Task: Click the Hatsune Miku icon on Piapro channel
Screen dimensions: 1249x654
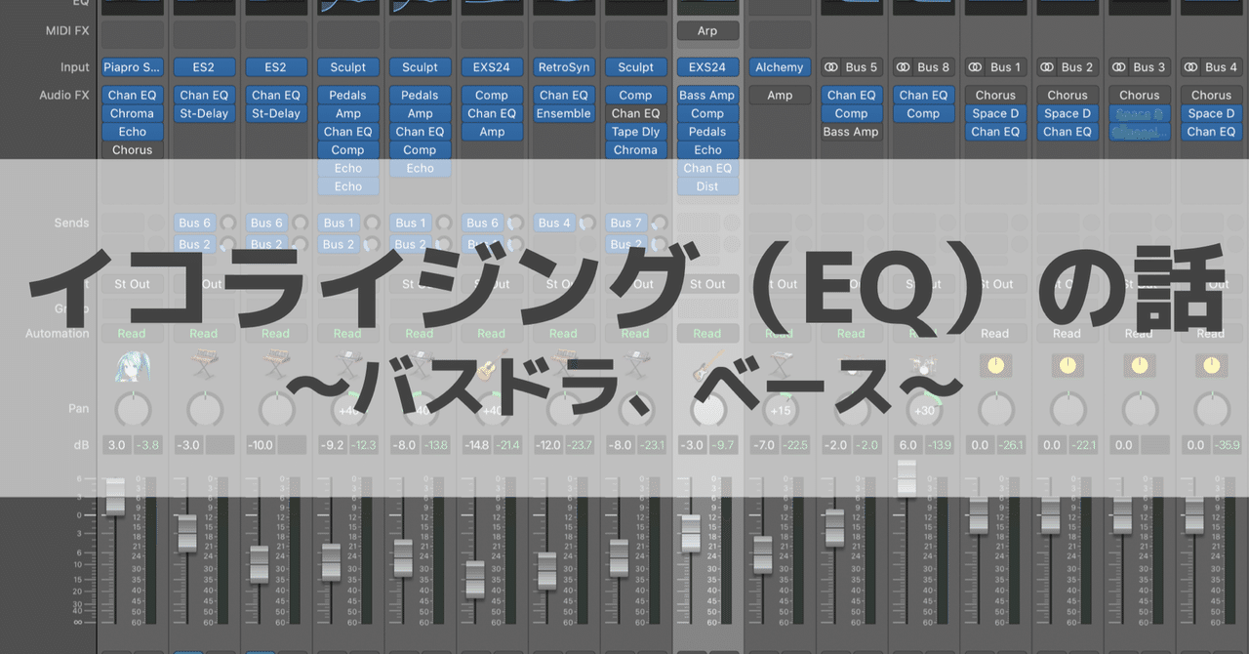Action: click(x=132, y=368)
